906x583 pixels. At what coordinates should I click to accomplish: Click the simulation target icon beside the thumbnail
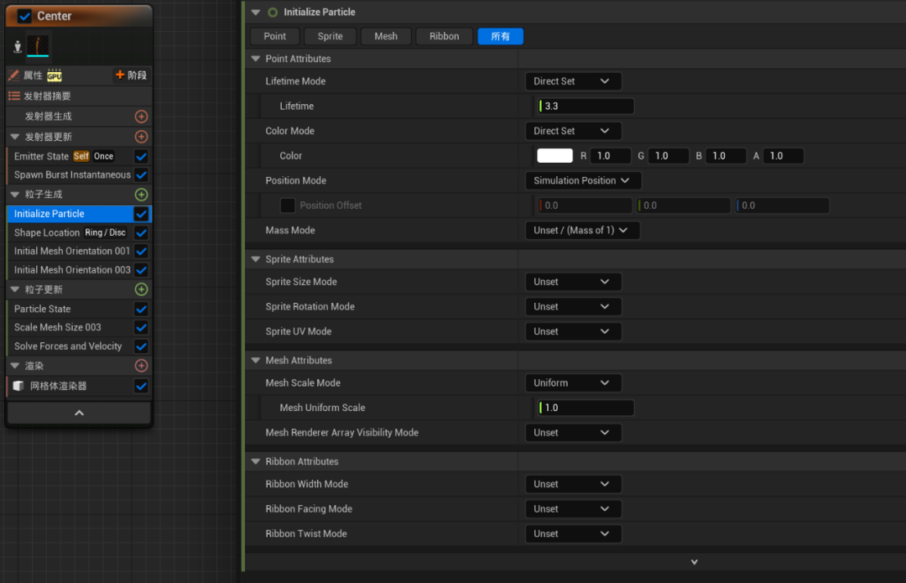18,47
